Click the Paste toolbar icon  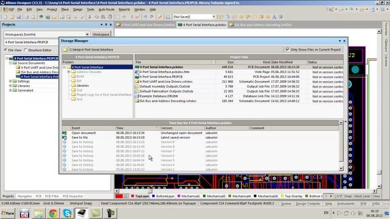(103, 17)
